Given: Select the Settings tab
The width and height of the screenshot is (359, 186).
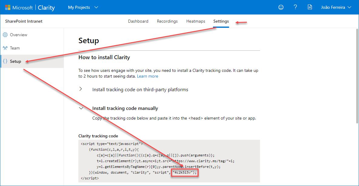Looking at the screenshot, I should (221, 21).
